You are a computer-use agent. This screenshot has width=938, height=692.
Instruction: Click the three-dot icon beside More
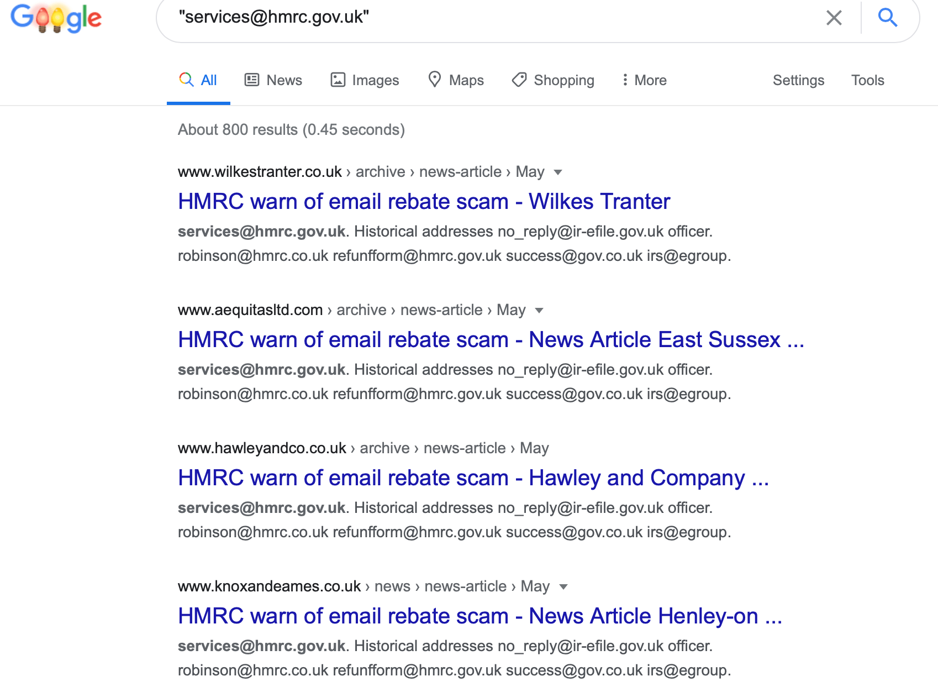click(625, 80)
